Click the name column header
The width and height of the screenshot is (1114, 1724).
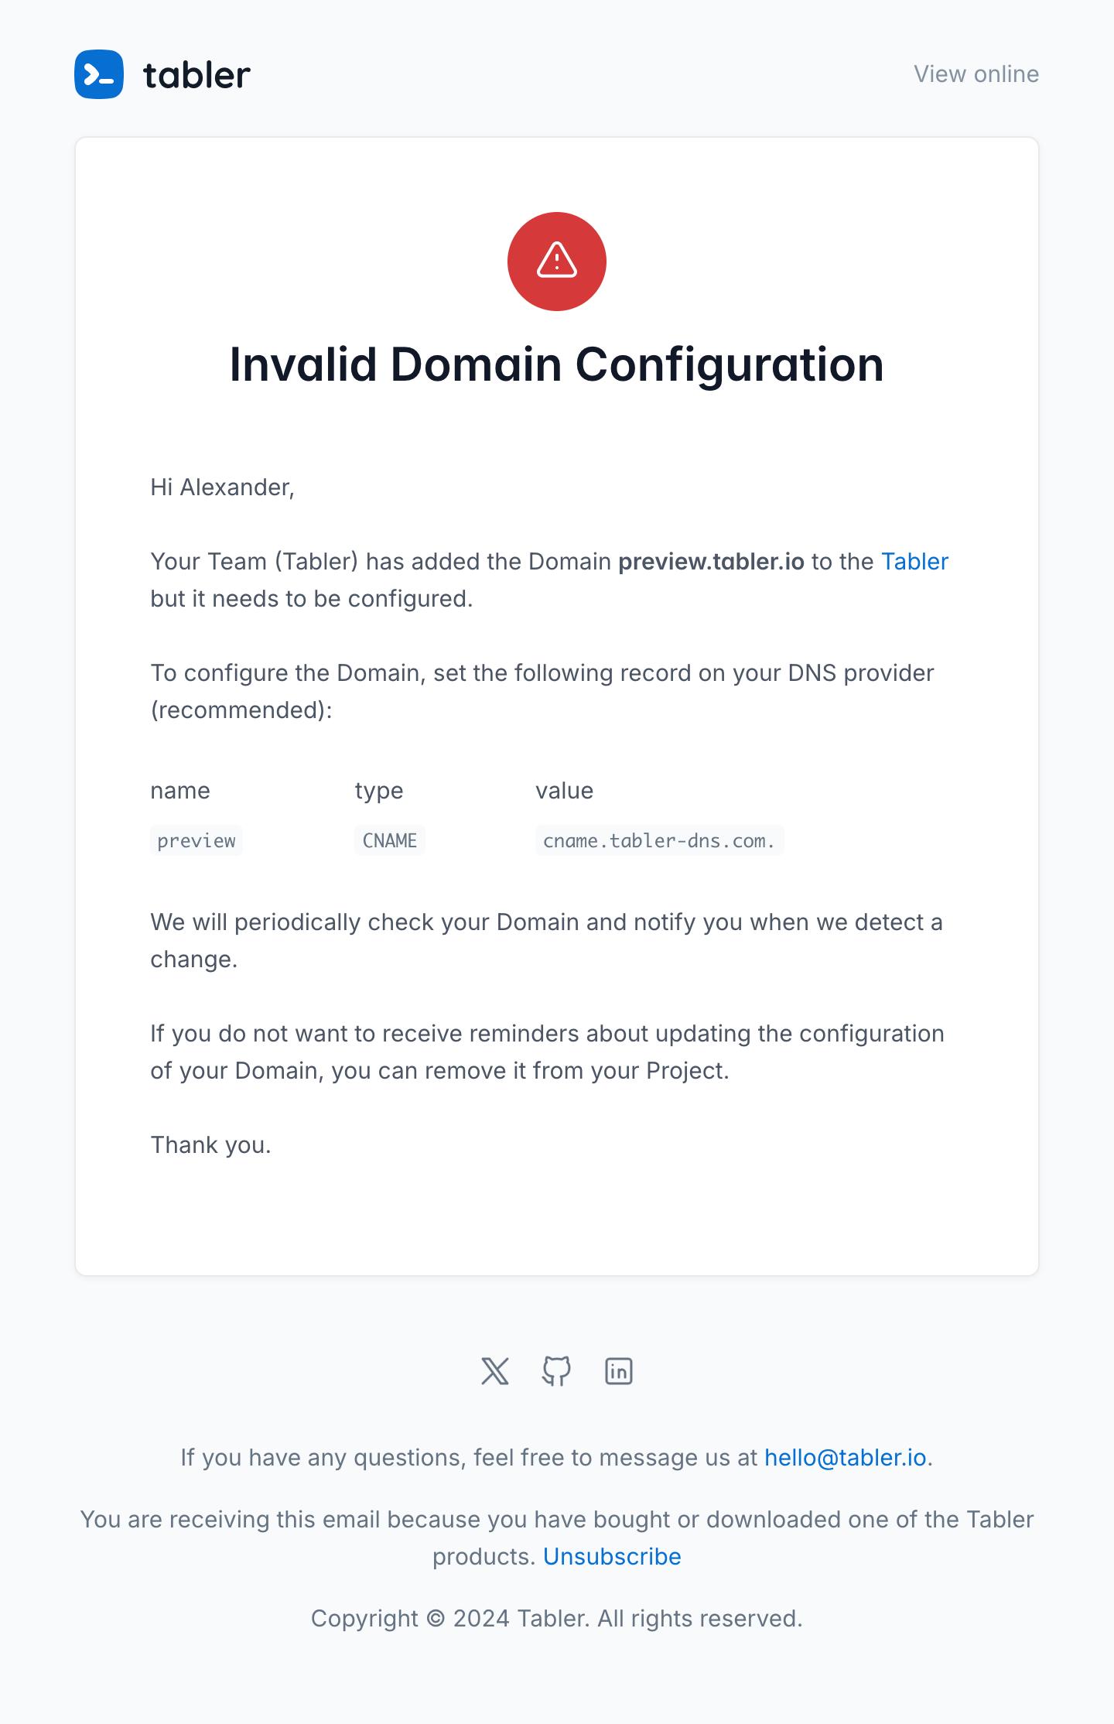[x=180, y=790]
